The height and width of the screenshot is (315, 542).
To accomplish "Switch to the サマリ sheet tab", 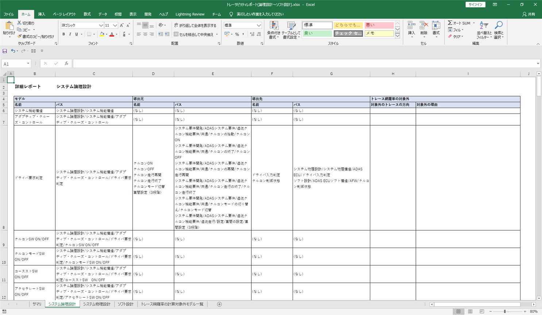I will pyautogui.click(x=37, y=304).
